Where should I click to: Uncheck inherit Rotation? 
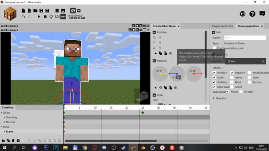point(232,73)
